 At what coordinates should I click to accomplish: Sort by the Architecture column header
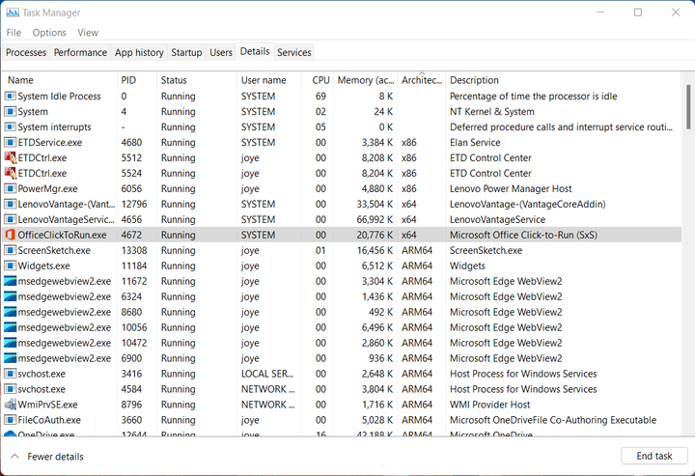pyautogui.click(x=422, y=80)
